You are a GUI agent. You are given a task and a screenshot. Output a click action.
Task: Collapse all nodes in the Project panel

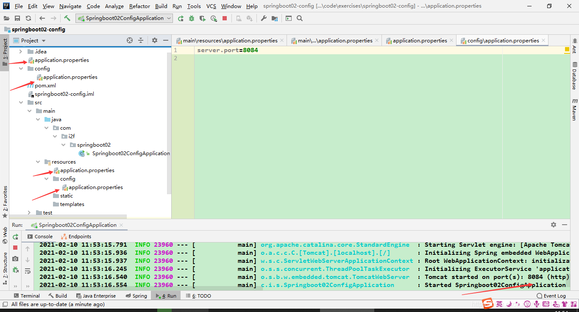pyautogui.click(x=141, y=40)
